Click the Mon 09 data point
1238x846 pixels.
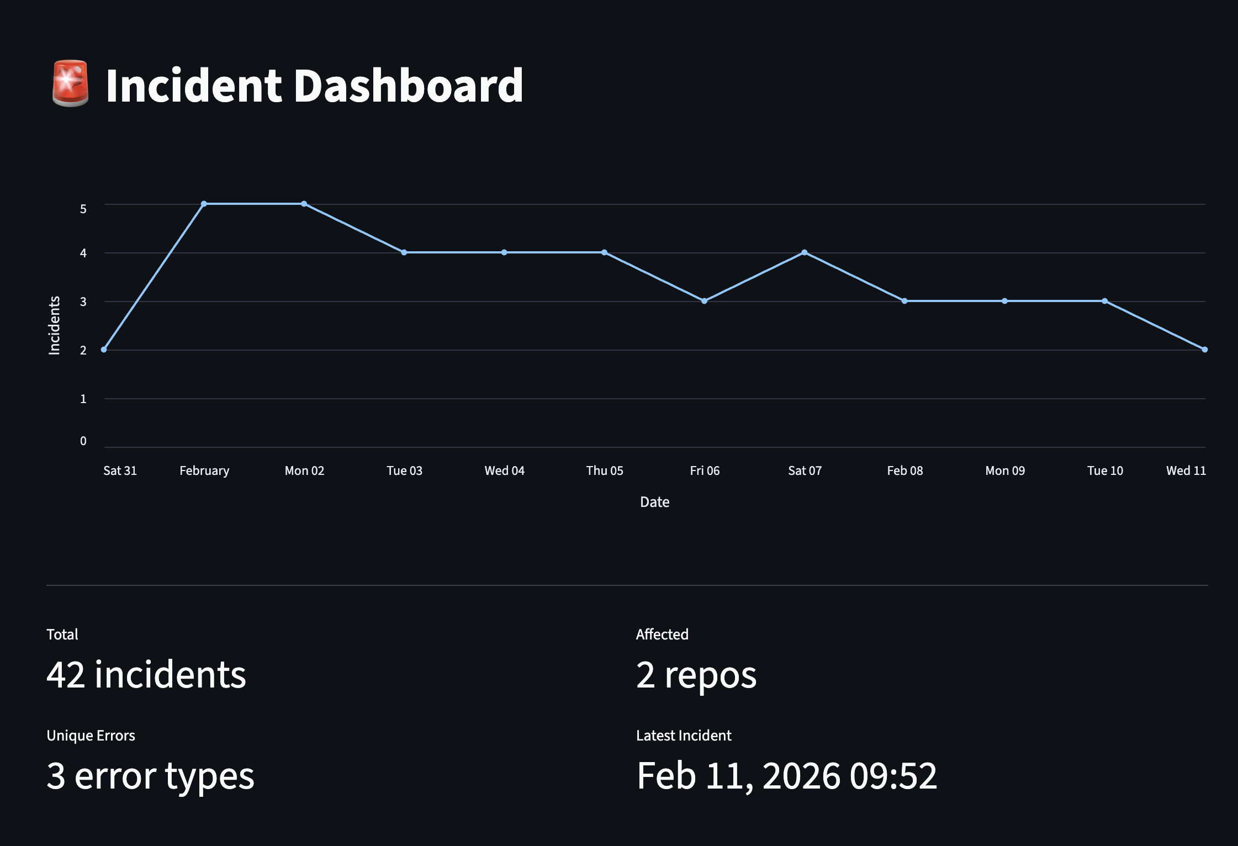[x=1004, y=301]
